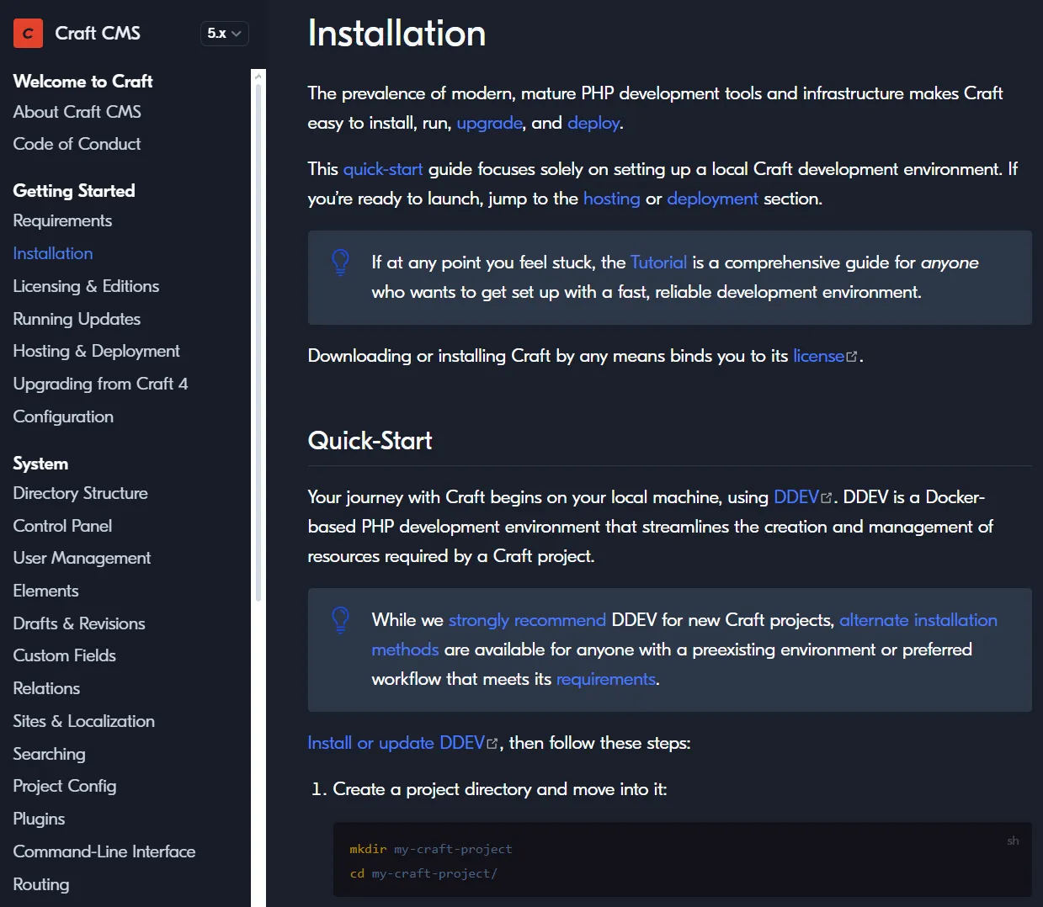Viewport: 1043px width, 907px height.
Task: Click the "deployment" link in intro
Action: pos(713,199)
